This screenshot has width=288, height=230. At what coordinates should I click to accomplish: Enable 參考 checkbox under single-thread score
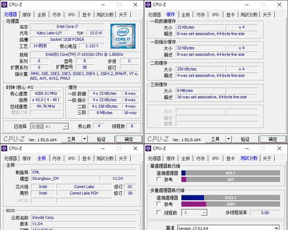(159, 179)
